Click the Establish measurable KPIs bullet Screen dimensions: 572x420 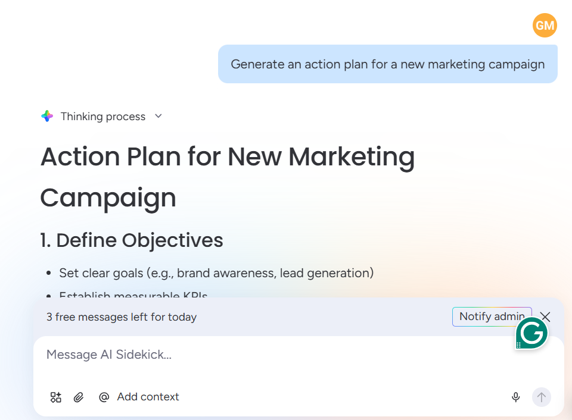[x=133, y=294]
